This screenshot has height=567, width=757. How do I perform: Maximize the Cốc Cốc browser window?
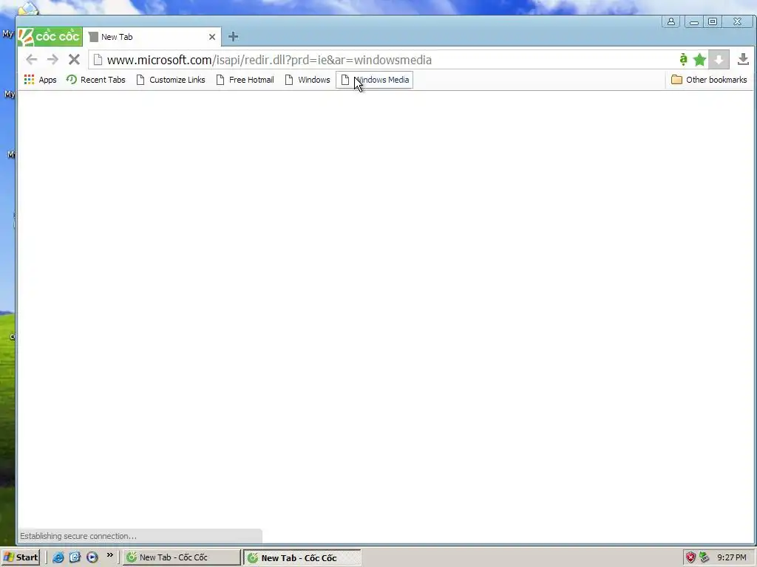pyautogui.click(x=713, y=21)
